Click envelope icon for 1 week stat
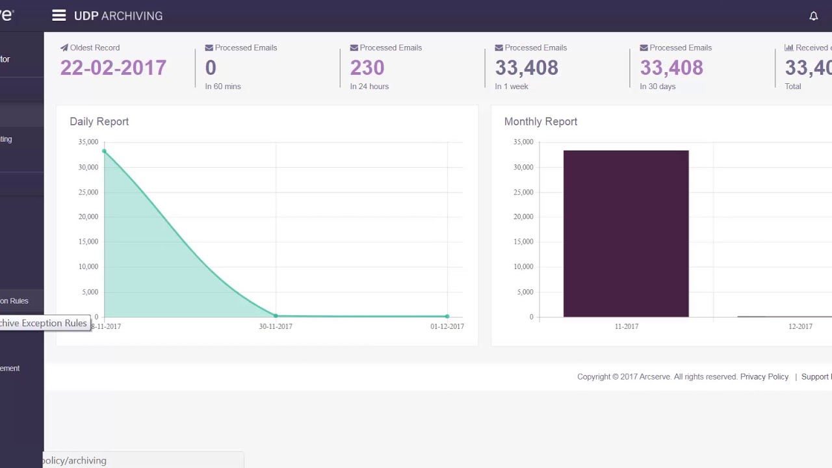 [x=499, y=47]
